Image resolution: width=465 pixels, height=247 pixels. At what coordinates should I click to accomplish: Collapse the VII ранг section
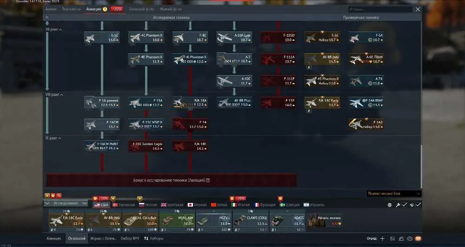(x=53, y=30)
